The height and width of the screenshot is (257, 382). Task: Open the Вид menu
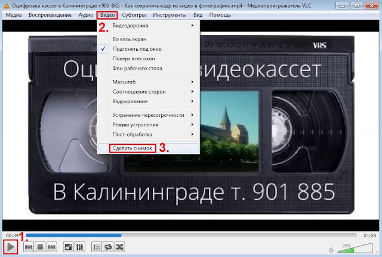(198, 15)
